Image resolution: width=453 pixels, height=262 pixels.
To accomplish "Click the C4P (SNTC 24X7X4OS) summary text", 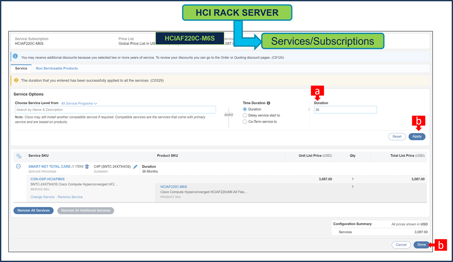I will pyautogui.click(x=112, y=167).
